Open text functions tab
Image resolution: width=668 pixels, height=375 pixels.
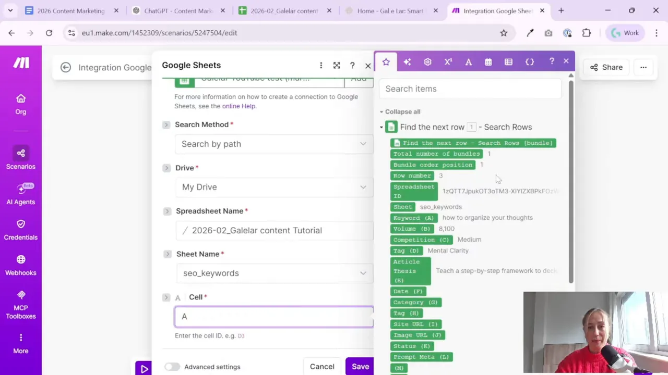(469, 62)
